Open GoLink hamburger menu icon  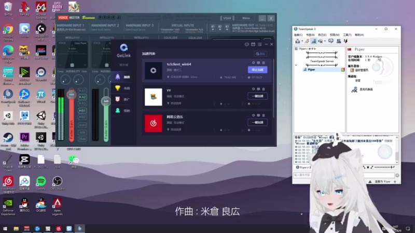point(260,45)
